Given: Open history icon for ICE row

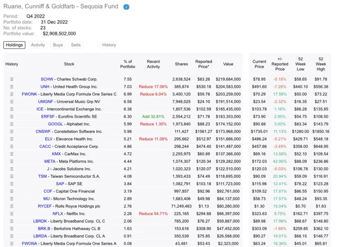Looking at the screenshot, I should [12, 109].
